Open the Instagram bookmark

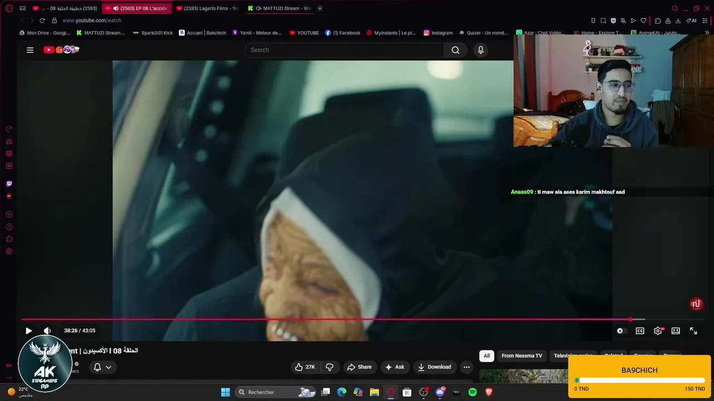coord(438,33)
